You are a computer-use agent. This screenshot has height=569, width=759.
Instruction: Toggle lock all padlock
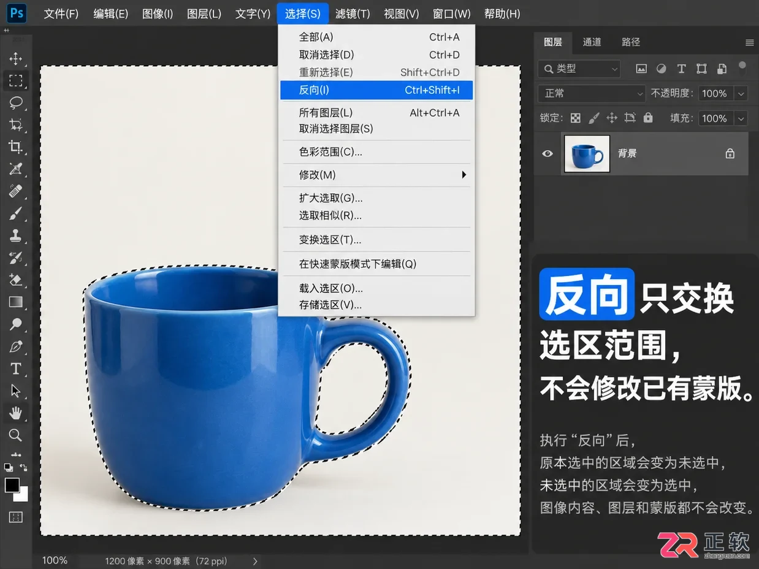pos(648,118)
